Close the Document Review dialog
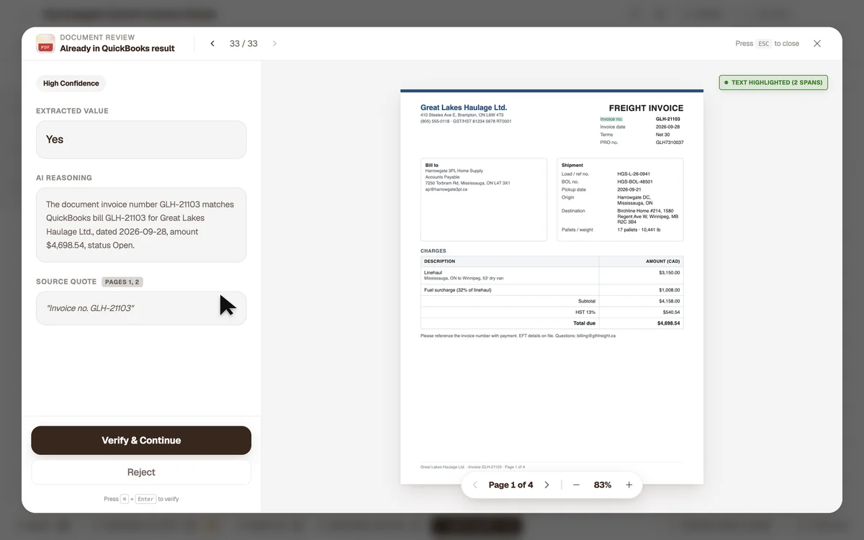 pyautogui.click(x=817, y=44)
